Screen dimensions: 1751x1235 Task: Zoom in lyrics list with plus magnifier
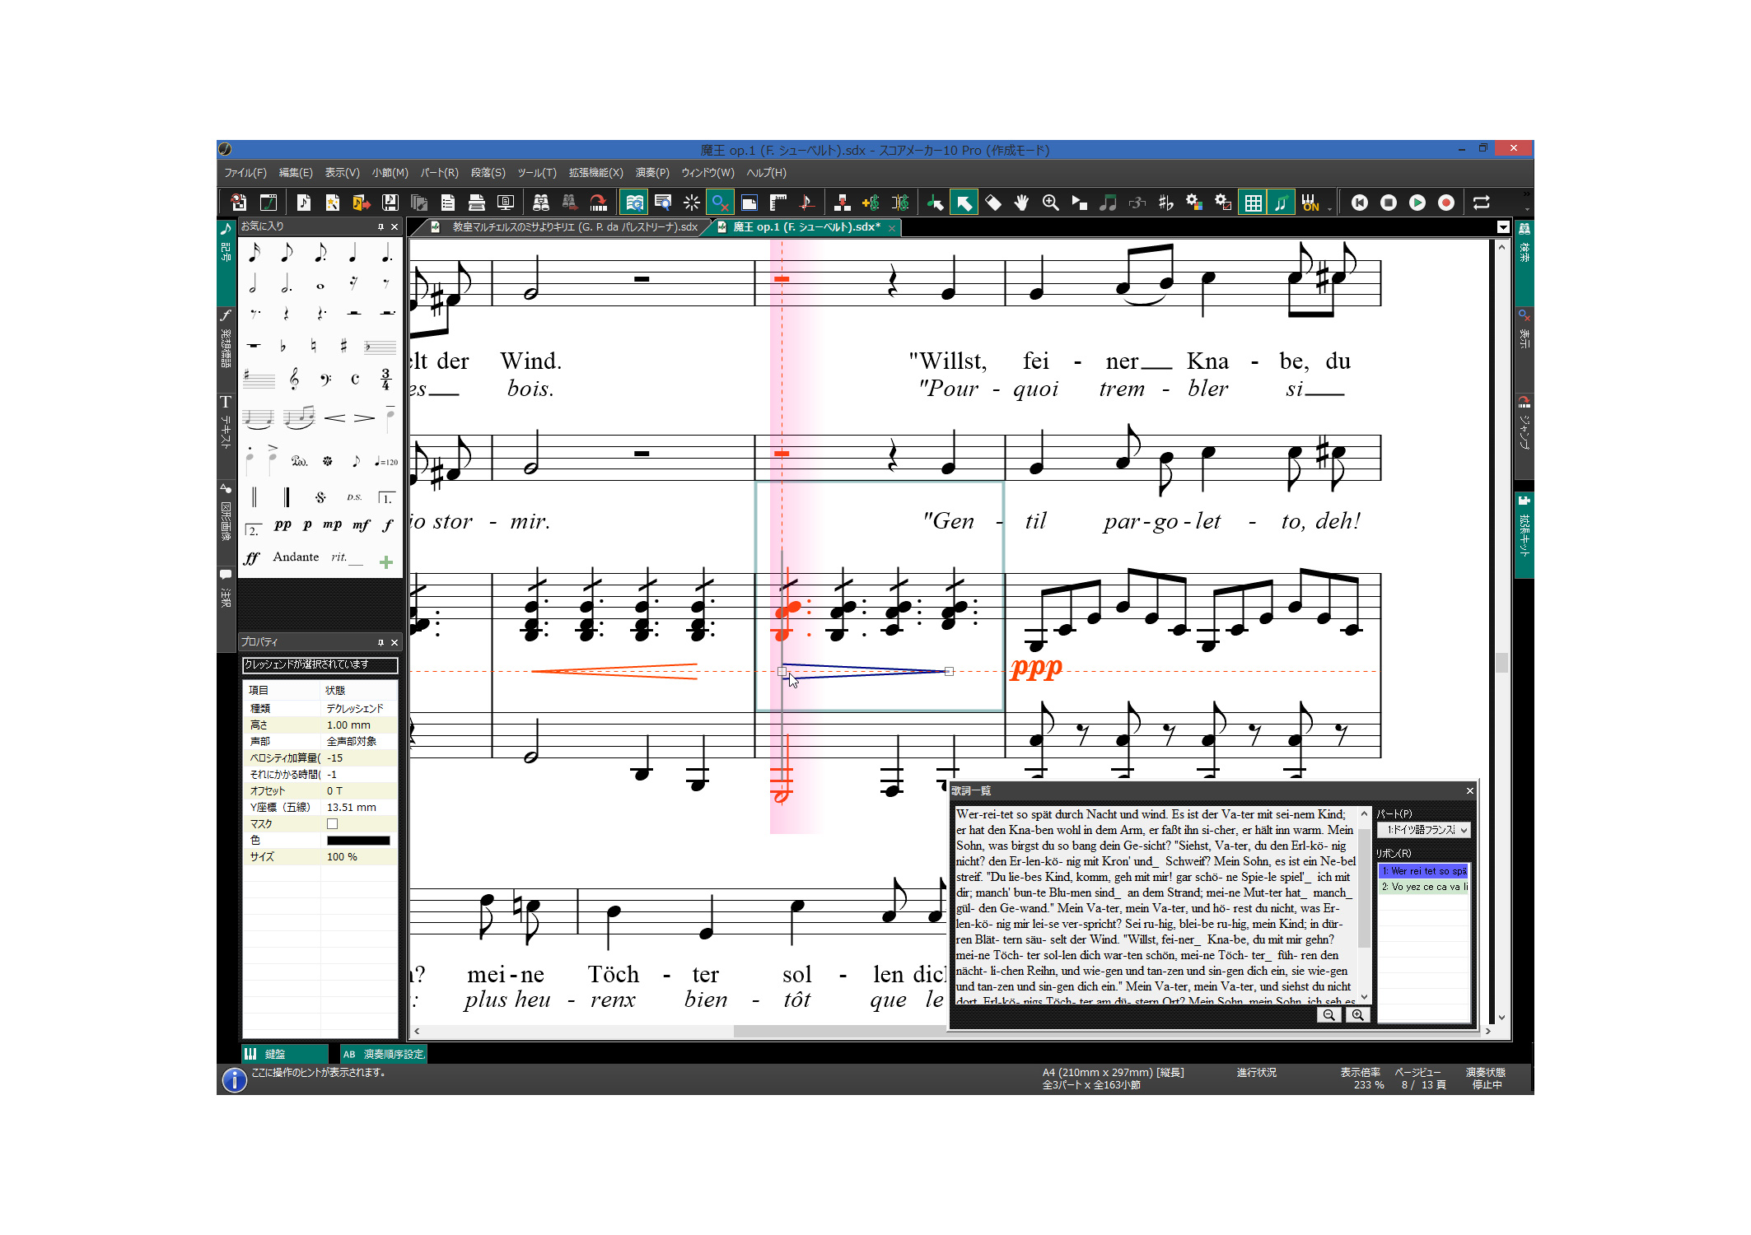(x=1357, y=1015)
